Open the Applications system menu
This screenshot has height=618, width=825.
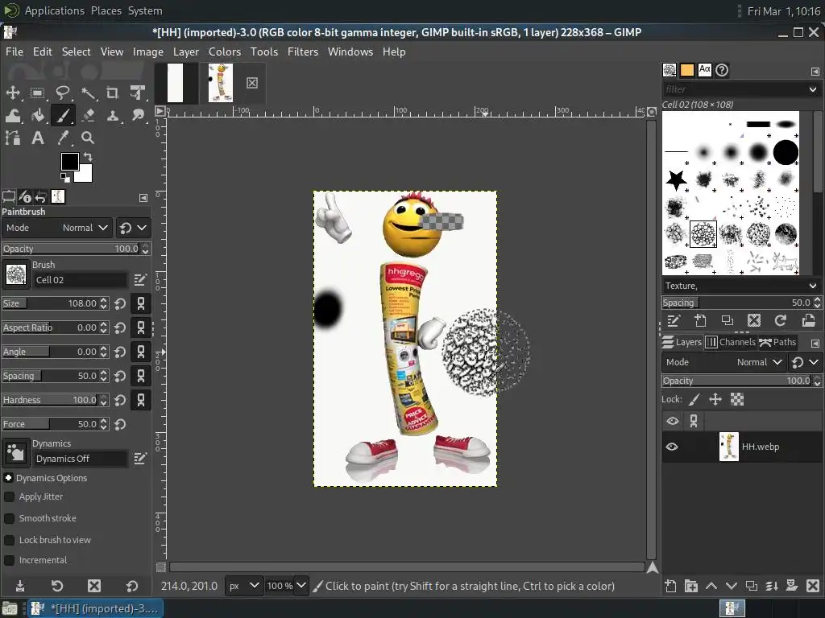pos(54,10)
